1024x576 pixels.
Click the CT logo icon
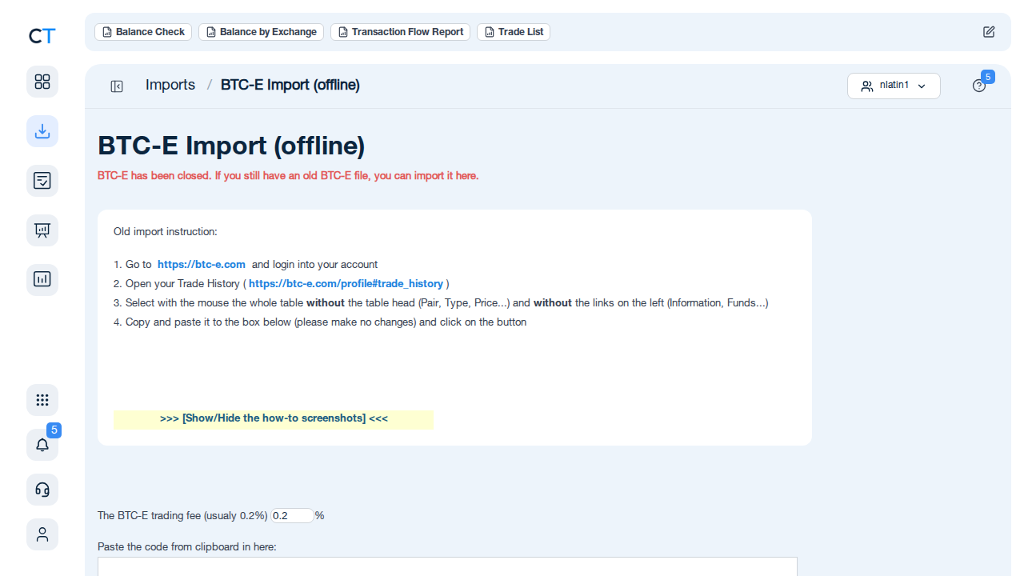point(42,35)
